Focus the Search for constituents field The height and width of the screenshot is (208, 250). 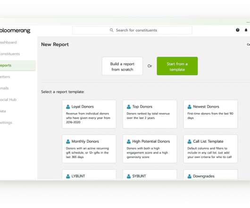point(132,30)
